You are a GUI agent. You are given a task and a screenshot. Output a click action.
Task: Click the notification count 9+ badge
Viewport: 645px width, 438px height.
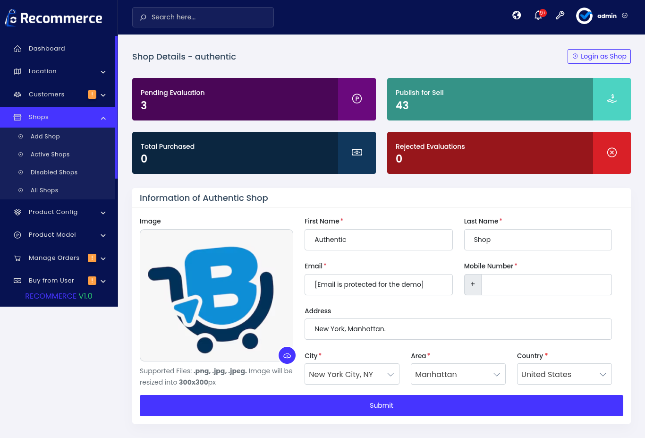pos(543,13)
